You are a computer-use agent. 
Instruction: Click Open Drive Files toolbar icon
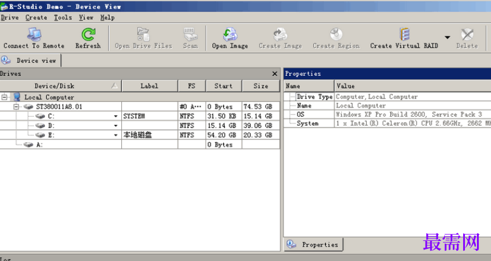point(143,34)
